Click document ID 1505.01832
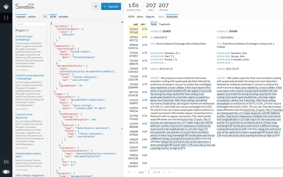Viewport: 283px width, 177px height. (228, 38)
